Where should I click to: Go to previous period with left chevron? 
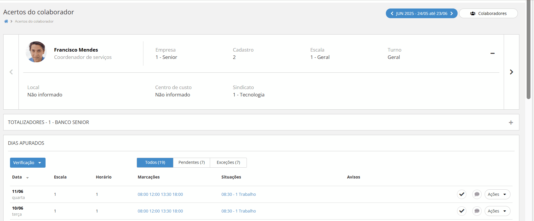[x=392, y=13]
